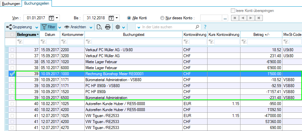Click Betrag column filter input
The height and width of the screenshot is (131, 302).
point(264,42)
